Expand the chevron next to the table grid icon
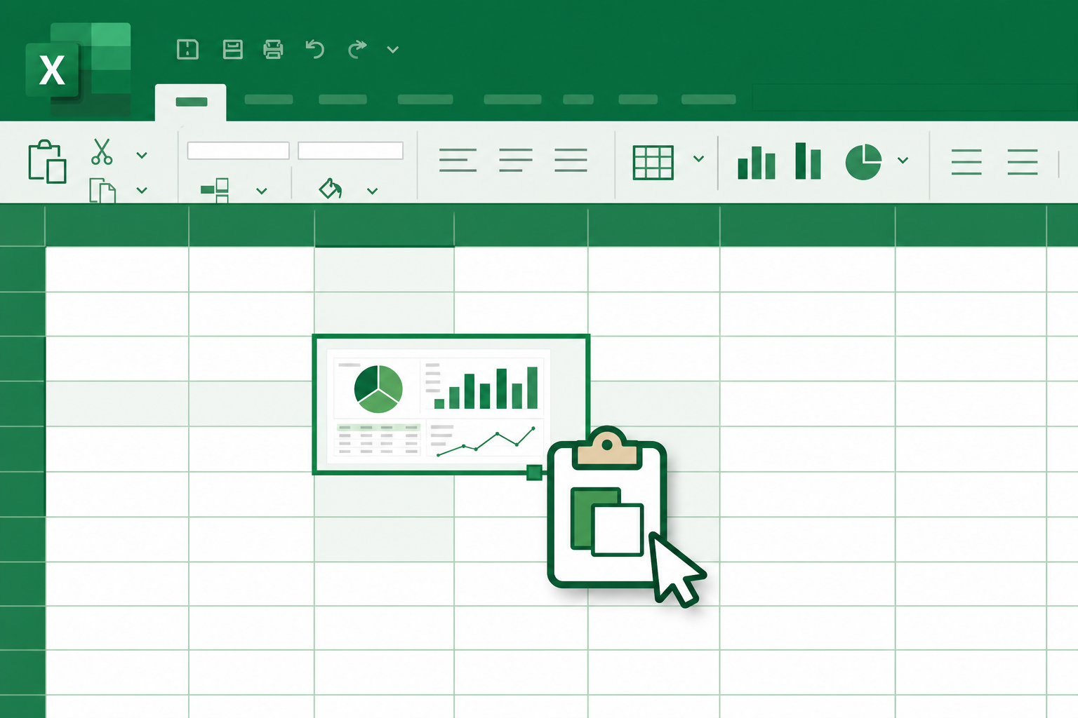The width and height of the screenshot is (1078, 718). tap(698, 158)
